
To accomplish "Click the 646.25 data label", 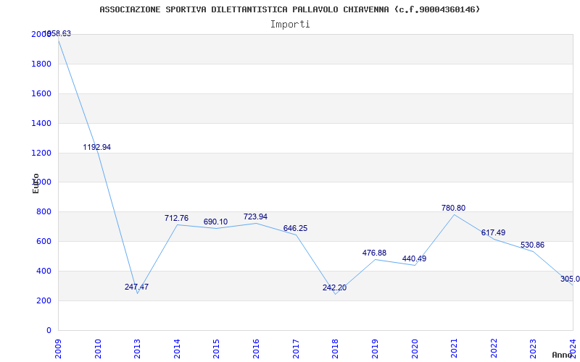I will coord(295,229).
